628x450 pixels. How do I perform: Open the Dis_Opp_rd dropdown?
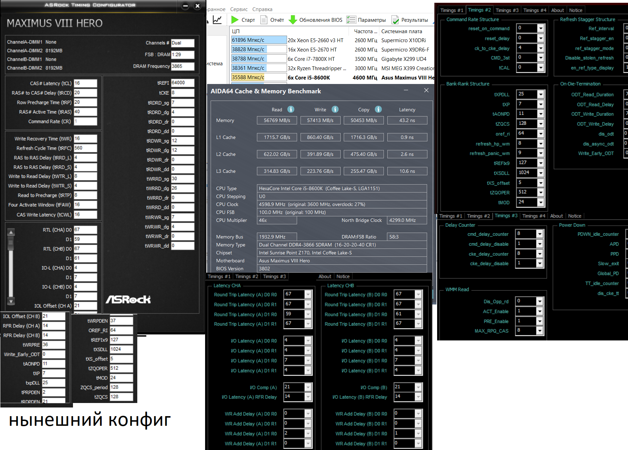[x=539, y=301]
